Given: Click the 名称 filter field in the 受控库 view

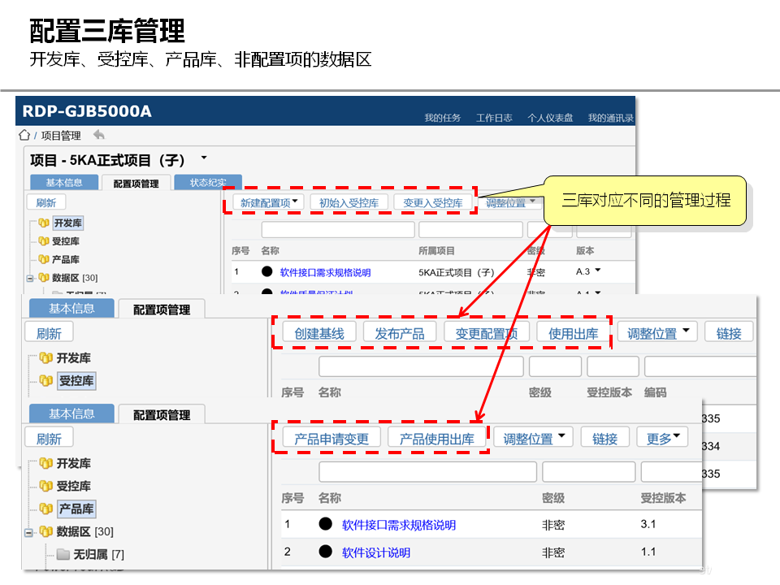Looking at the screenshot, I should (422, 366).
